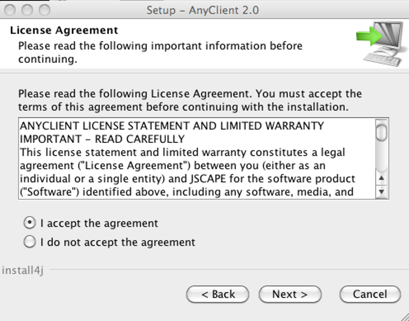The image size is (409, 321).
Task: Choose 'I do not accept the agreement'
Action: click(x=30, y=242)
